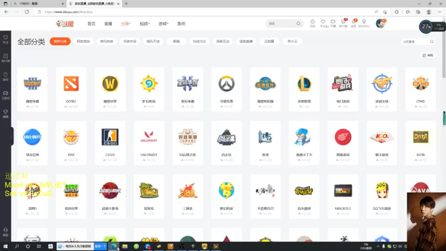Open the messages bell icon in header
This screenshot has height=251, width=446.
click(x=353, y=23)
